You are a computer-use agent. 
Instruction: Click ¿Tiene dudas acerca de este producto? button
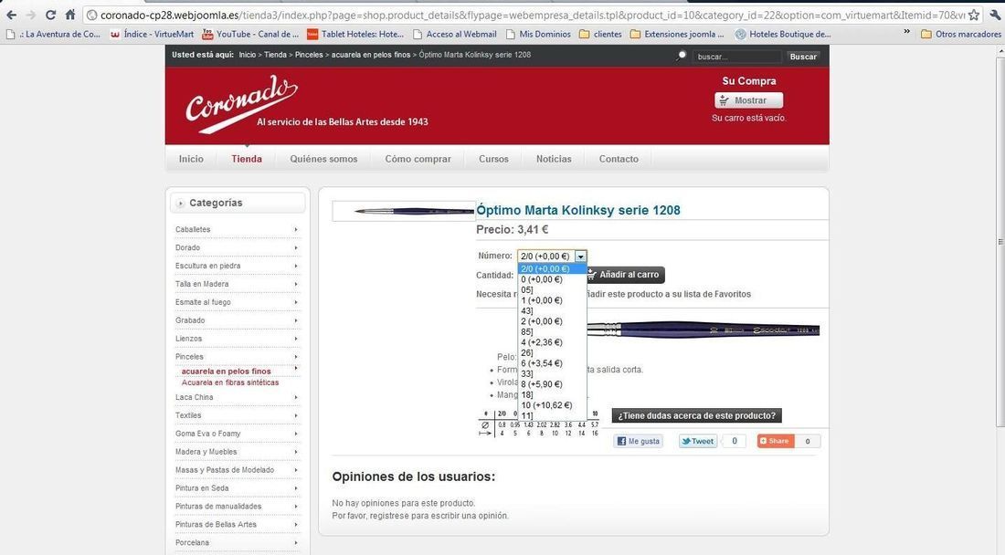click(x=697, y=415)
